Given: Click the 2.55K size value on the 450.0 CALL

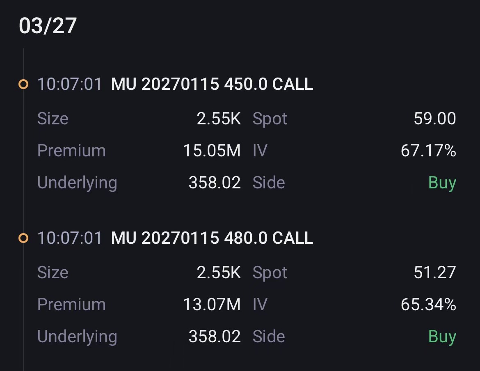Looking at the screenshot, I should [x=219, y=119].
